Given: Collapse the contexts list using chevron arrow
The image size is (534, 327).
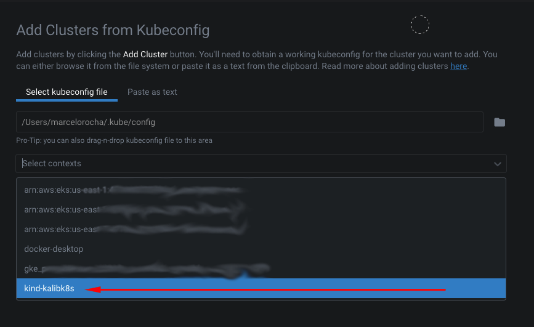Looking at the screenshot, I should [x=498, y=164].
